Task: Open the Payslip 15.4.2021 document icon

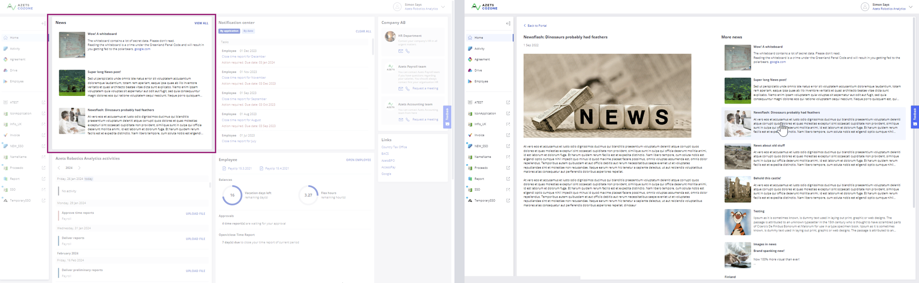Action: [x=261, y=168]
